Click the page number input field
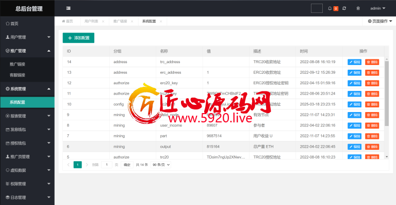 pyautogui.click(x=107, y=165)
